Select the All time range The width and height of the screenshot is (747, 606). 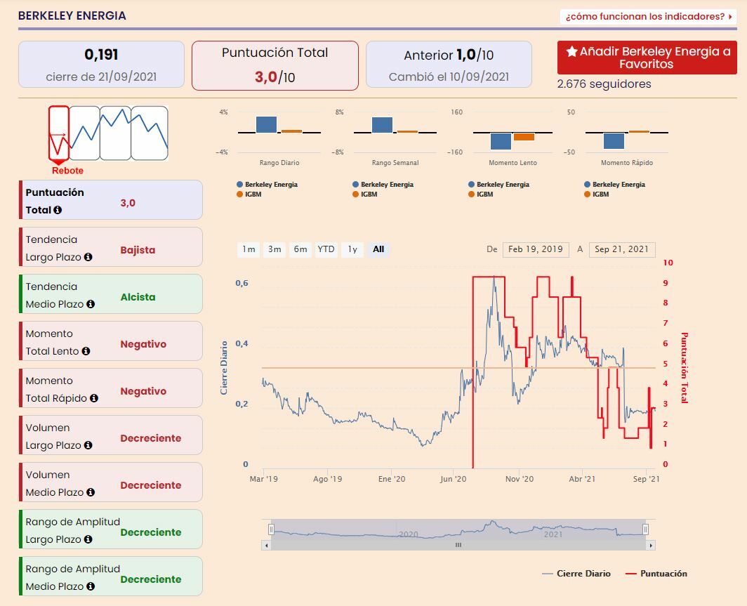(x=378, y=249)
